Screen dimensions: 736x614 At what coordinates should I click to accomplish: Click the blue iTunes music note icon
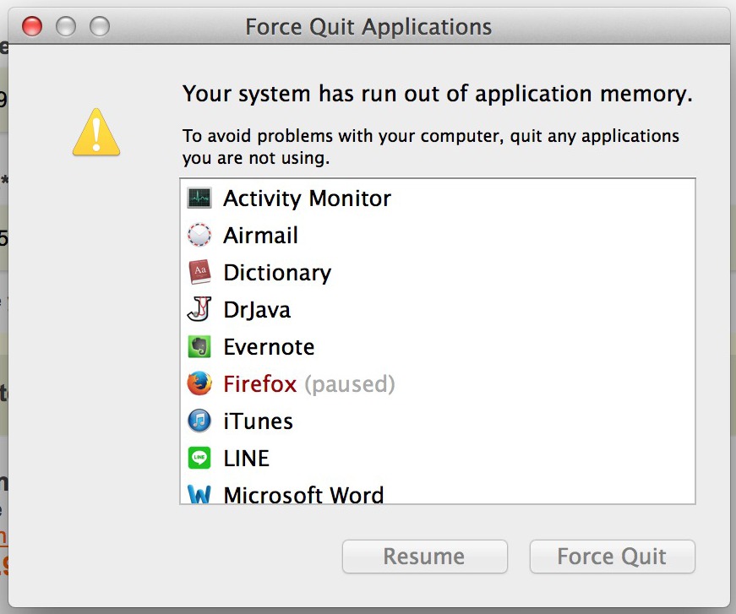[199, 421]
